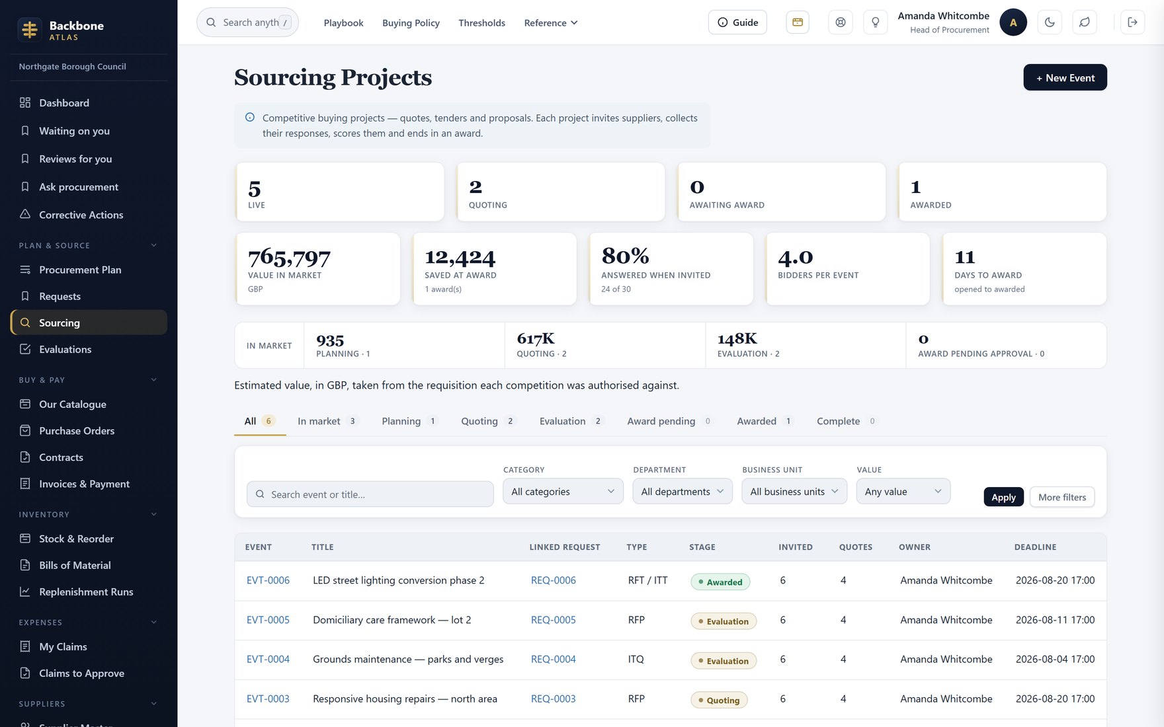Switch to the In market tab
The image size is (1164, 727).
click(327, 421)
